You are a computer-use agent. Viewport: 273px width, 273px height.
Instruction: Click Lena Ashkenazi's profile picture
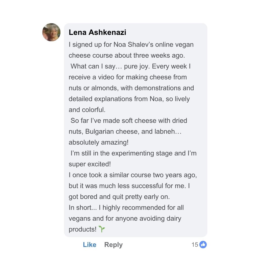(51, 32)
